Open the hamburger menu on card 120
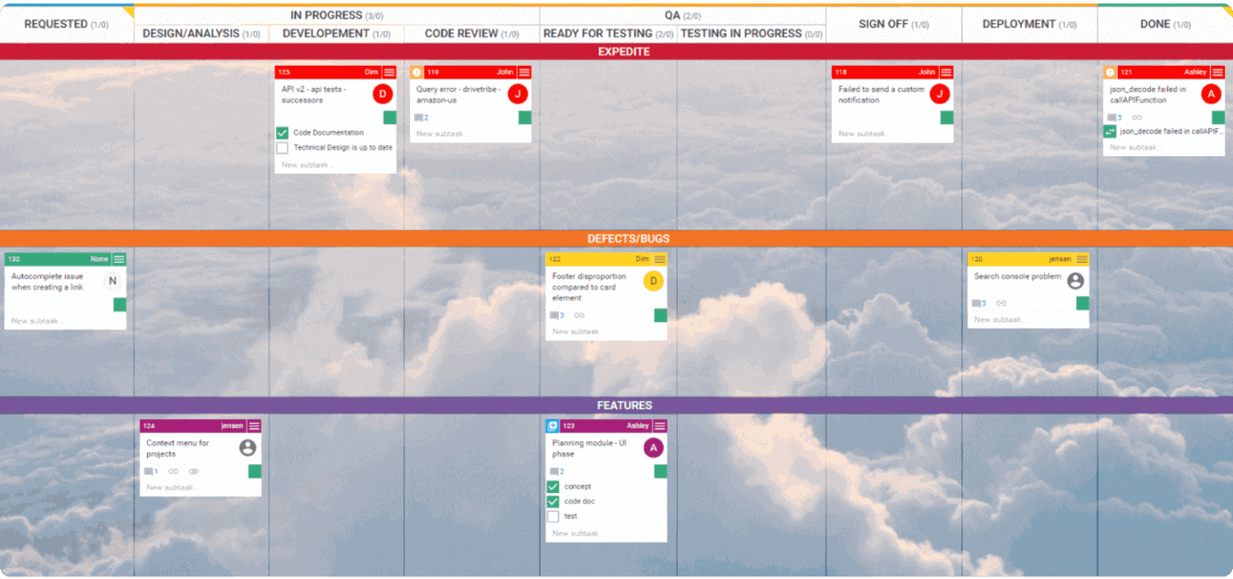The image size is (1233, 579). tap(1080, 258)
